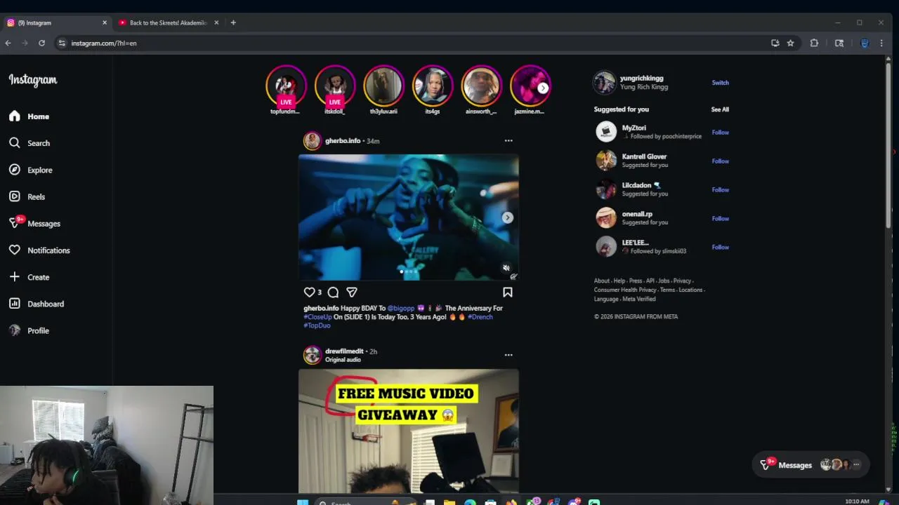Share the gherbo.info post
The width and height of the screenshot is (899, 505).
pos(352,292)
